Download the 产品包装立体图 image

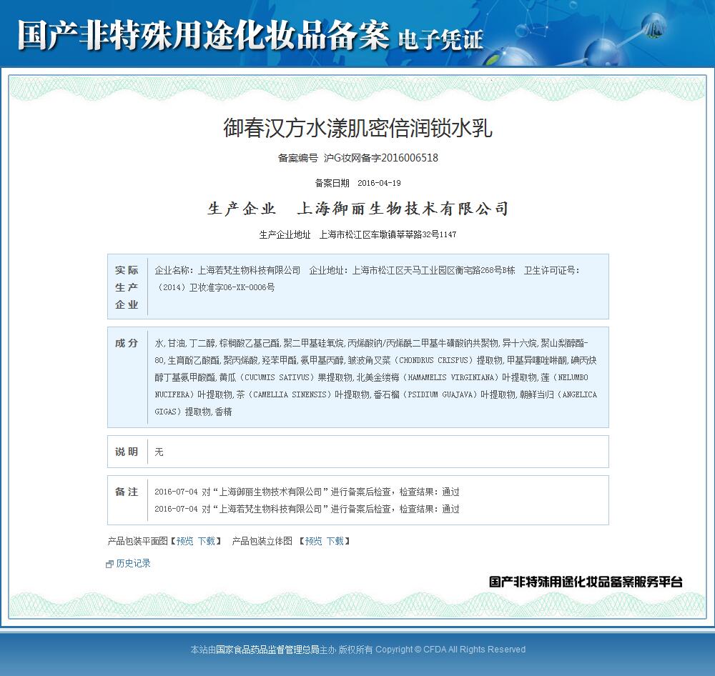(335, 541)
